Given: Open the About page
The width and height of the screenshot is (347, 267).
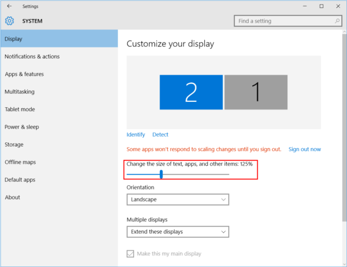Looking at the screenshot, I should click(12, 197).
